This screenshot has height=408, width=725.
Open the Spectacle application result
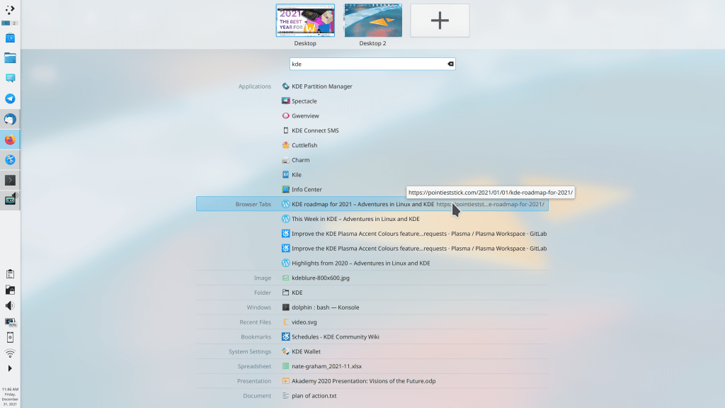304,101
